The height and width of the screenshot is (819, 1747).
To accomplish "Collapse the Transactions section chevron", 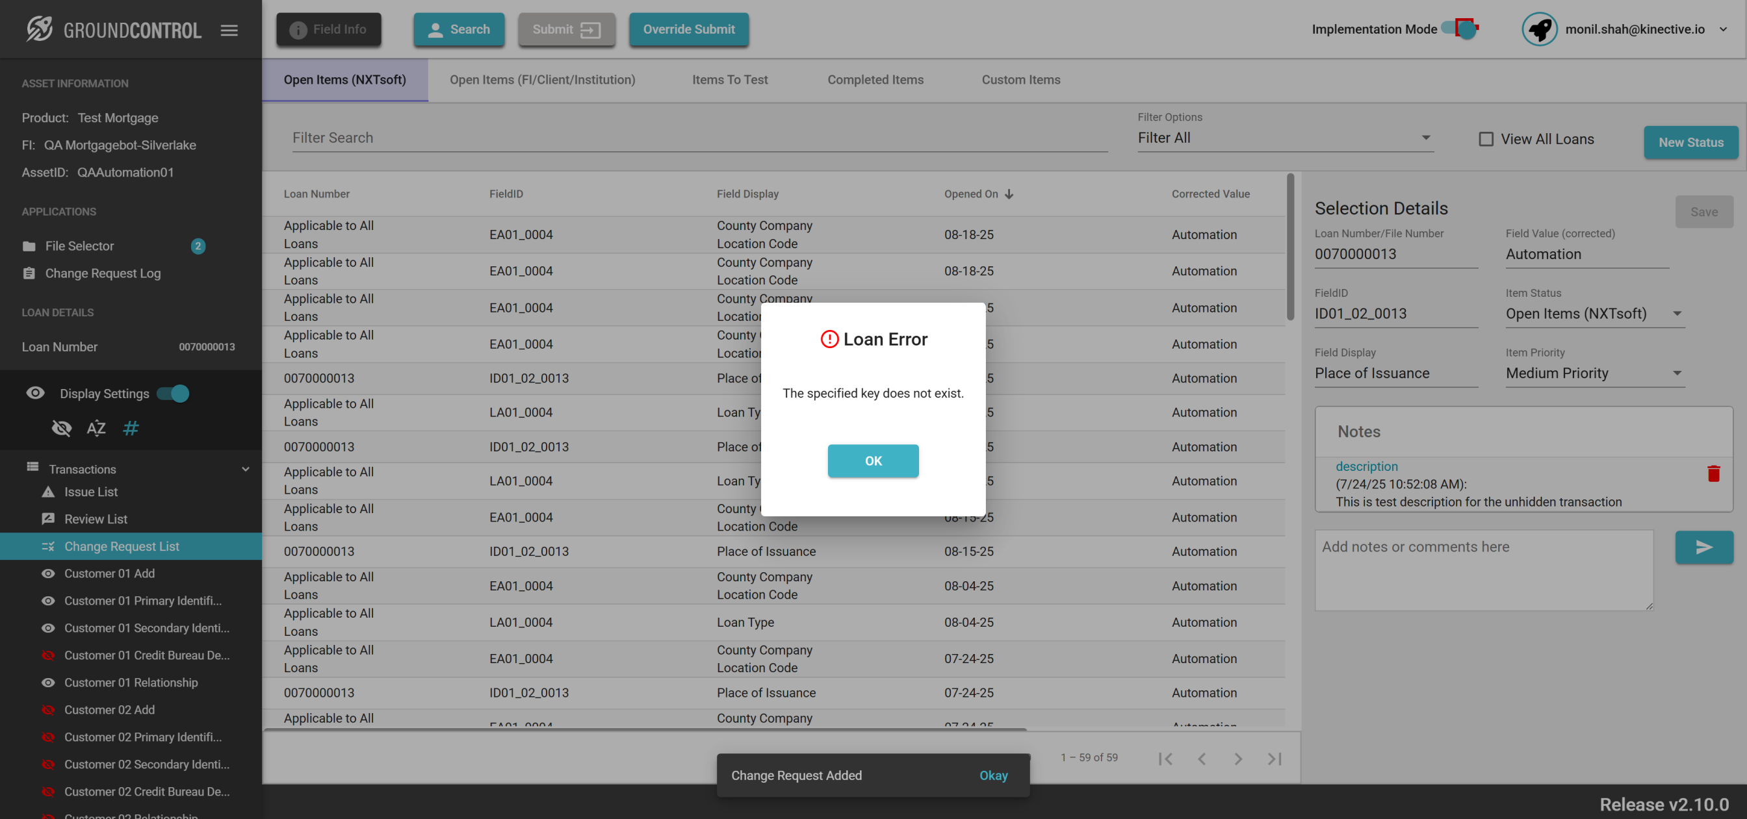I will pyautogui.click(x=246, y=469).
